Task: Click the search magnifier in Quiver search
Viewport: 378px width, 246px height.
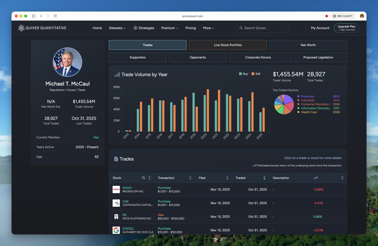Action: tap(241, 28)
